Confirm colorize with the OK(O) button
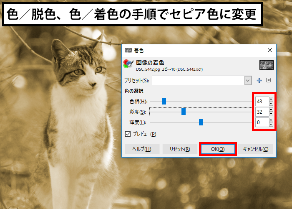The height and width of the screenshot is (209, 292). pyautogui.click(x=218, y=149)
